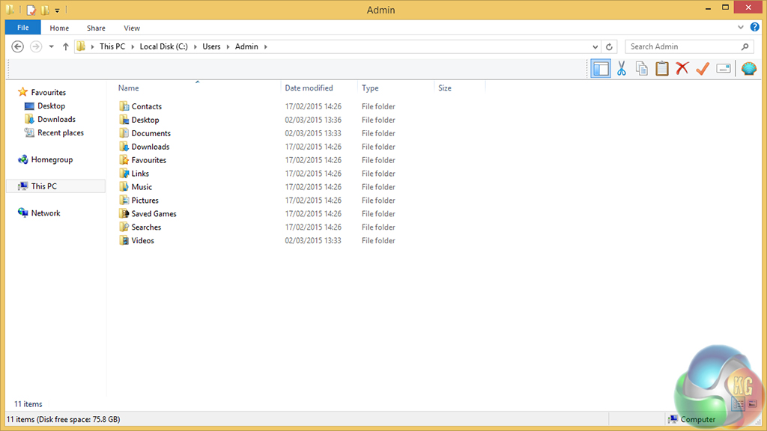Open the address bar history dropdown
Viewport: 767px width, 431px height.
595,47
